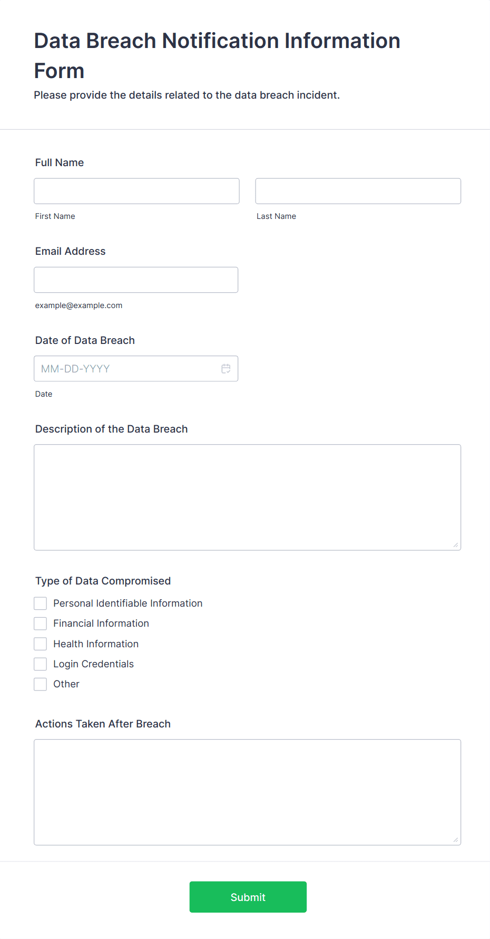The width and height of the screenshot is (490, 939).
Task: Click the Description of the Data Breach textarea
Action: 247,497
